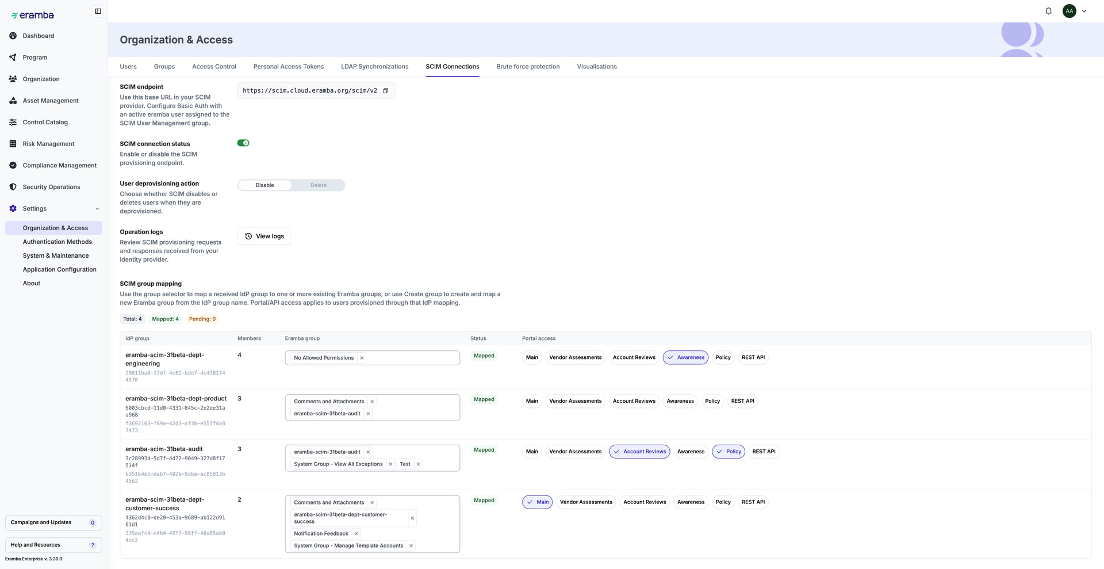Screen dimensions: 1104x569
Task: Open Campaigns and Updates
Action: click(x=53, y=522)
